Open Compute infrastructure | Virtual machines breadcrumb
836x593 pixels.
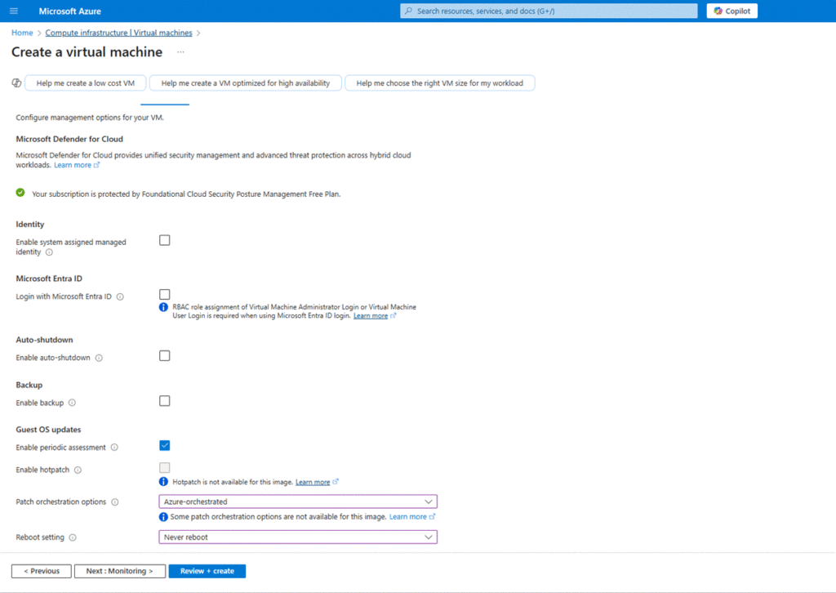click(118, 33)
